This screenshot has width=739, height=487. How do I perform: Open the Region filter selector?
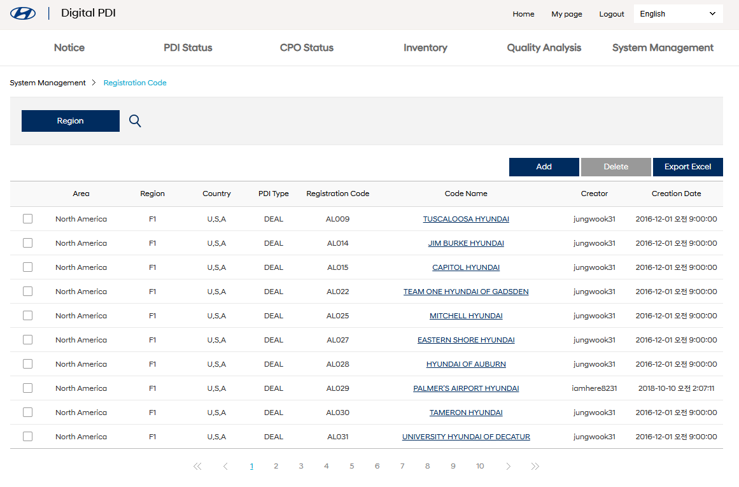[71, 121]
